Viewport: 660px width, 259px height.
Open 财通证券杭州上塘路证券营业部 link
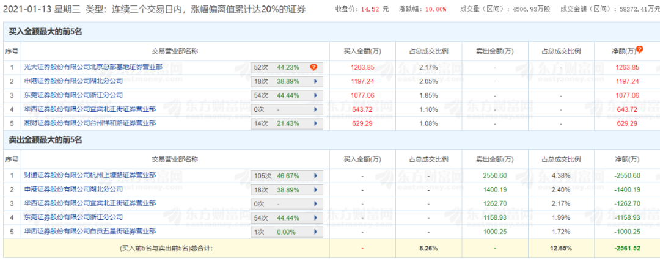tap(89, 175)
